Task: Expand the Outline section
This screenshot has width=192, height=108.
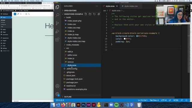Action: click(81, 97)
